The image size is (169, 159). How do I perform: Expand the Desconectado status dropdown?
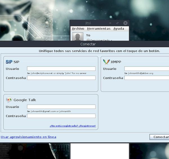tap(99, 40)
